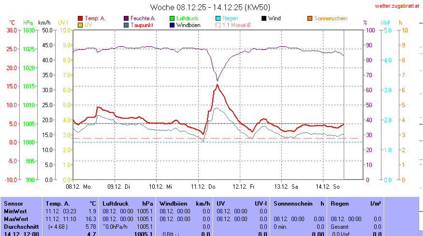Viewport: 423px width, 236px height.
Task: Select the 08.12. Mo date marker
Action: (78, 185)
